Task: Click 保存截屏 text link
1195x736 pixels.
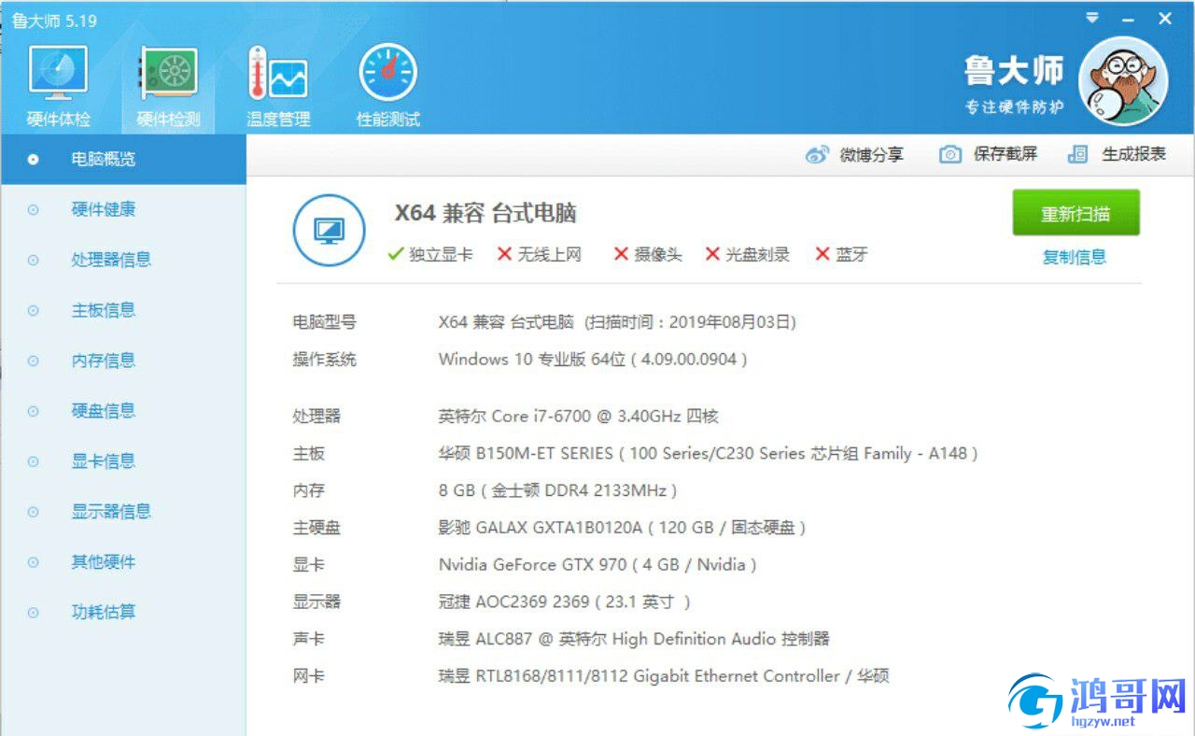Action: coord(1005,155)
